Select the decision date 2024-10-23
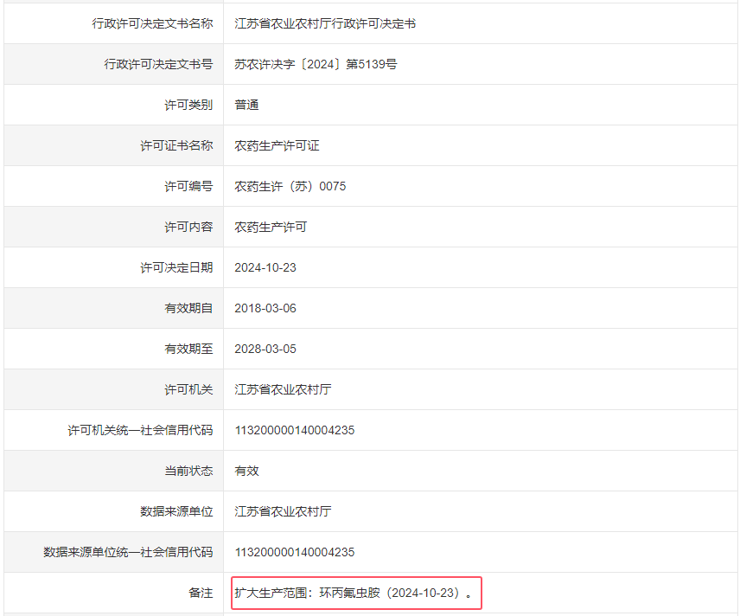This screenshot has height=616, width=740. point(265,267)
